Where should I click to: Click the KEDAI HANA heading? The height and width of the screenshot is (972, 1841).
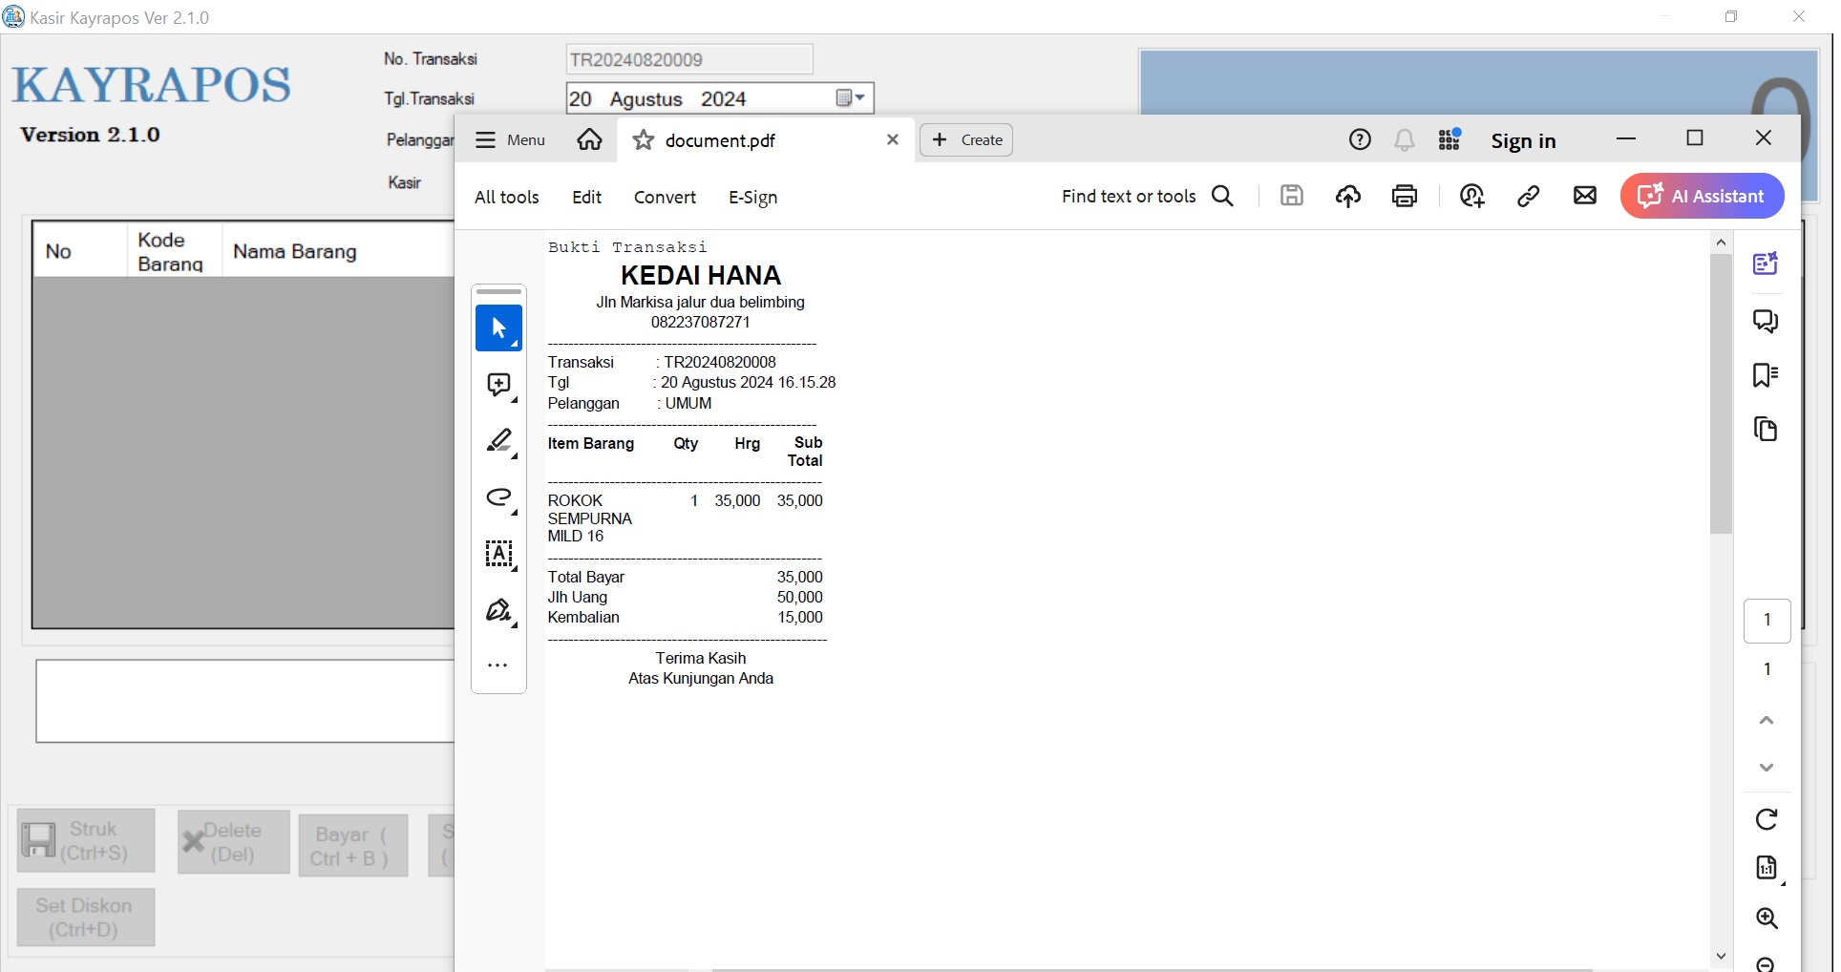coord(701,276)
